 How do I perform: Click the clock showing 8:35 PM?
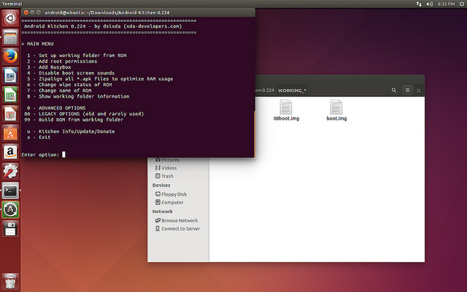click(x=445, y=4)
